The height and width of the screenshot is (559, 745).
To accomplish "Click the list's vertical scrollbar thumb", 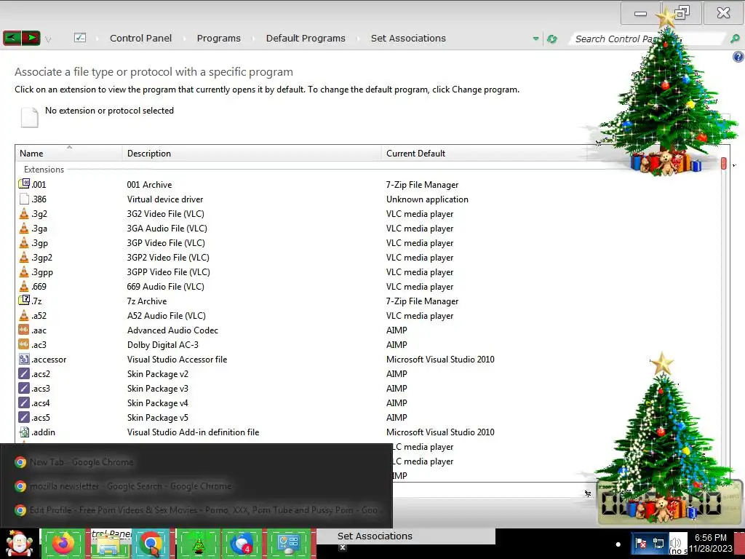I will [x=724, y=164].
